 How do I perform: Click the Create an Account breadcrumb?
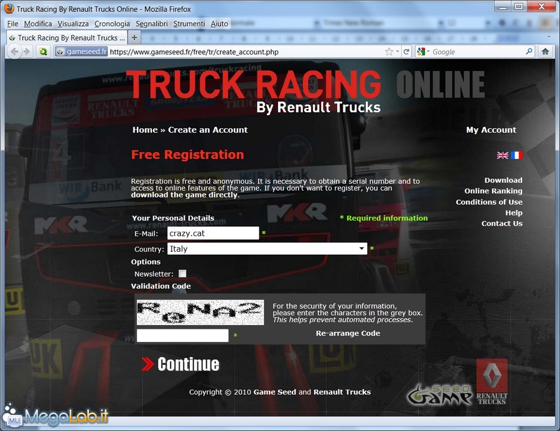208,130
